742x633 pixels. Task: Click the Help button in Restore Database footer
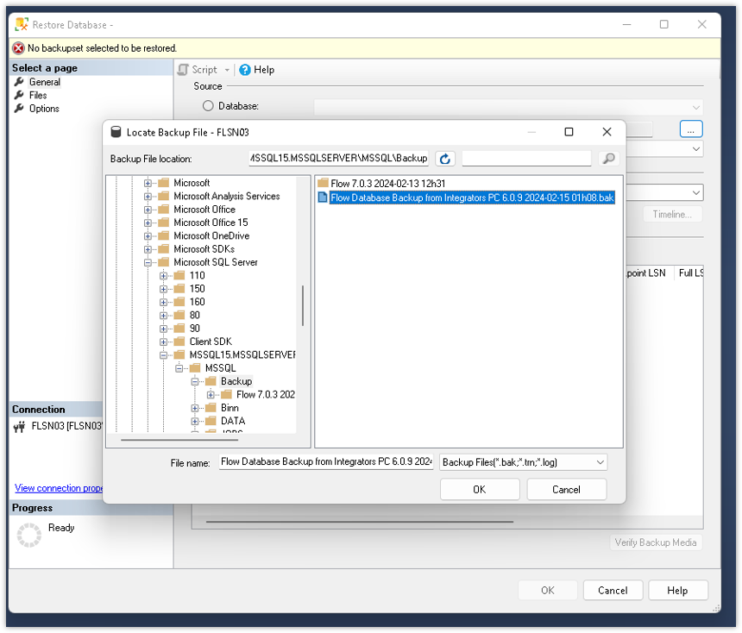pyautogui.click(x=677, y=591)
